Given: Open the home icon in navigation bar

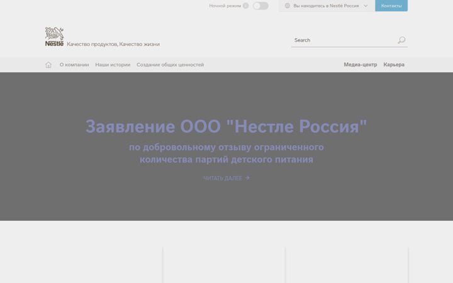Looking at the screenshot, I should 48,65.
